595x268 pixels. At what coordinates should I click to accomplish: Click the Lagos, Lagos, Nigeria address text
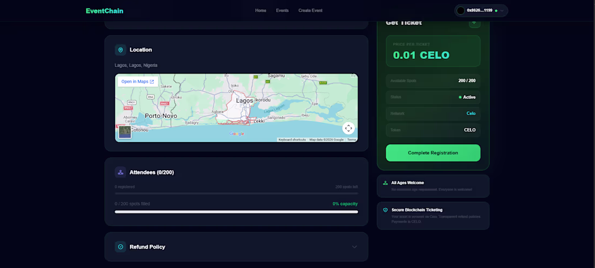(136, 65)
